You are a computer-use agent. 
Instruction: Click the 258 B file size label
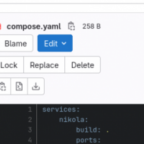(91, 26)
